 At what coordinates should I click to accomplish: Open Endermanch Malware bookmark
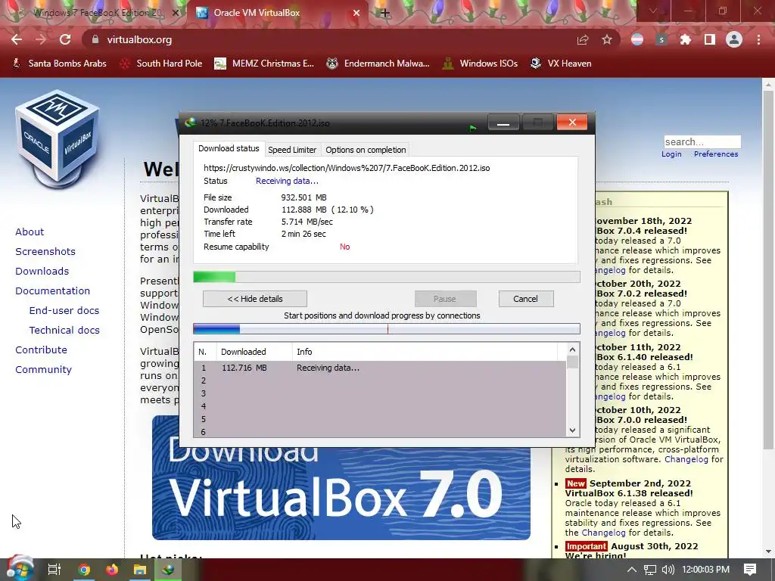click(x=378, y=64)
